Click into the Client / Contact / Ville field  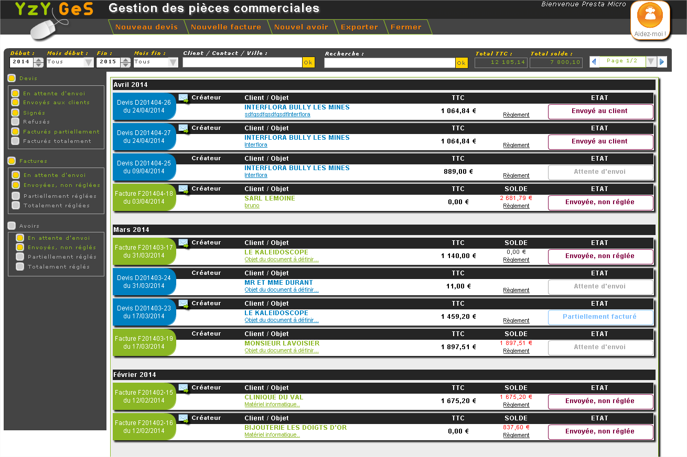pos(242,62)
